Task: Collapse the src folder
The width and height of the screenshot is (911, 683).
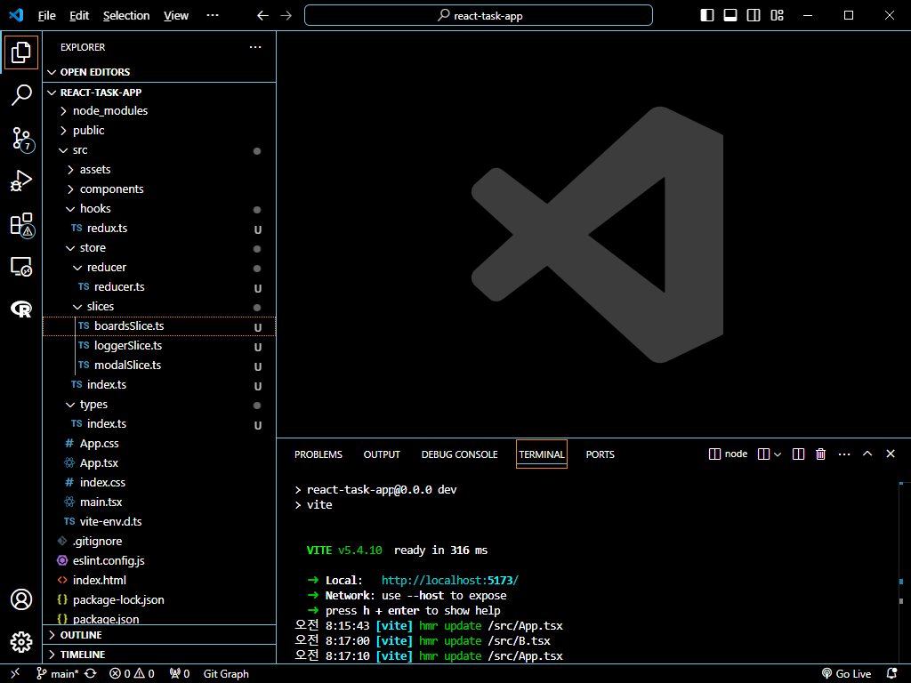Action: pos(159,150)
